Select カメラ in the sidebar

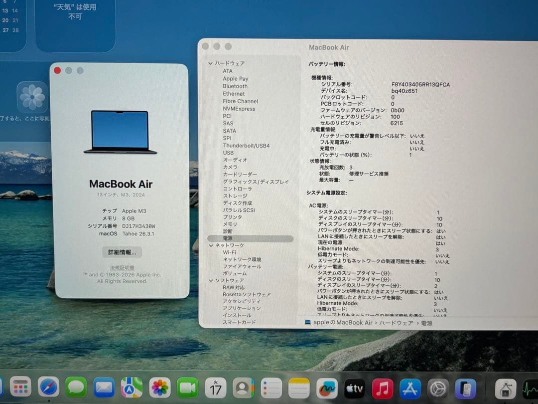tap(230, 167)
